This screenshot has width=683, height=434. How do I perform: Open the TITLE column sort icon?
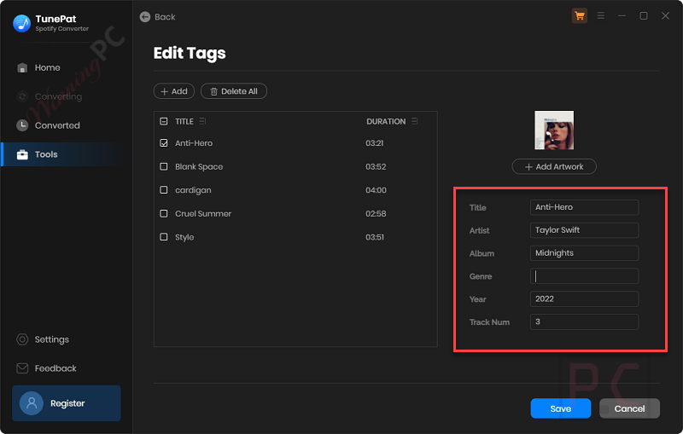pyautogui.click(x=202, y=121)
